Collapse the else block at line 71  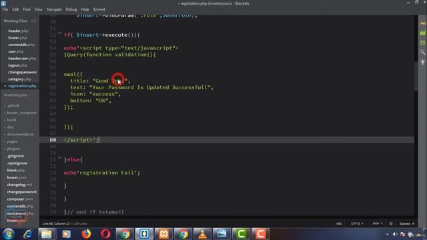[59, 158]
